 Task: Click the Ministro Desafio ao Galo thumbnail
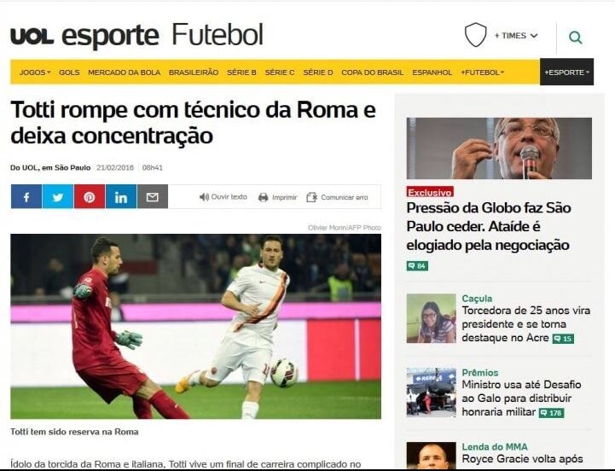432,392
